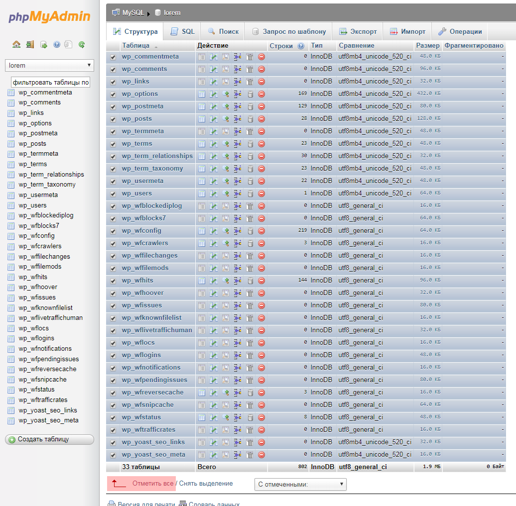
Task: Click the help icon next to Строки header
Action: [301, 46]
